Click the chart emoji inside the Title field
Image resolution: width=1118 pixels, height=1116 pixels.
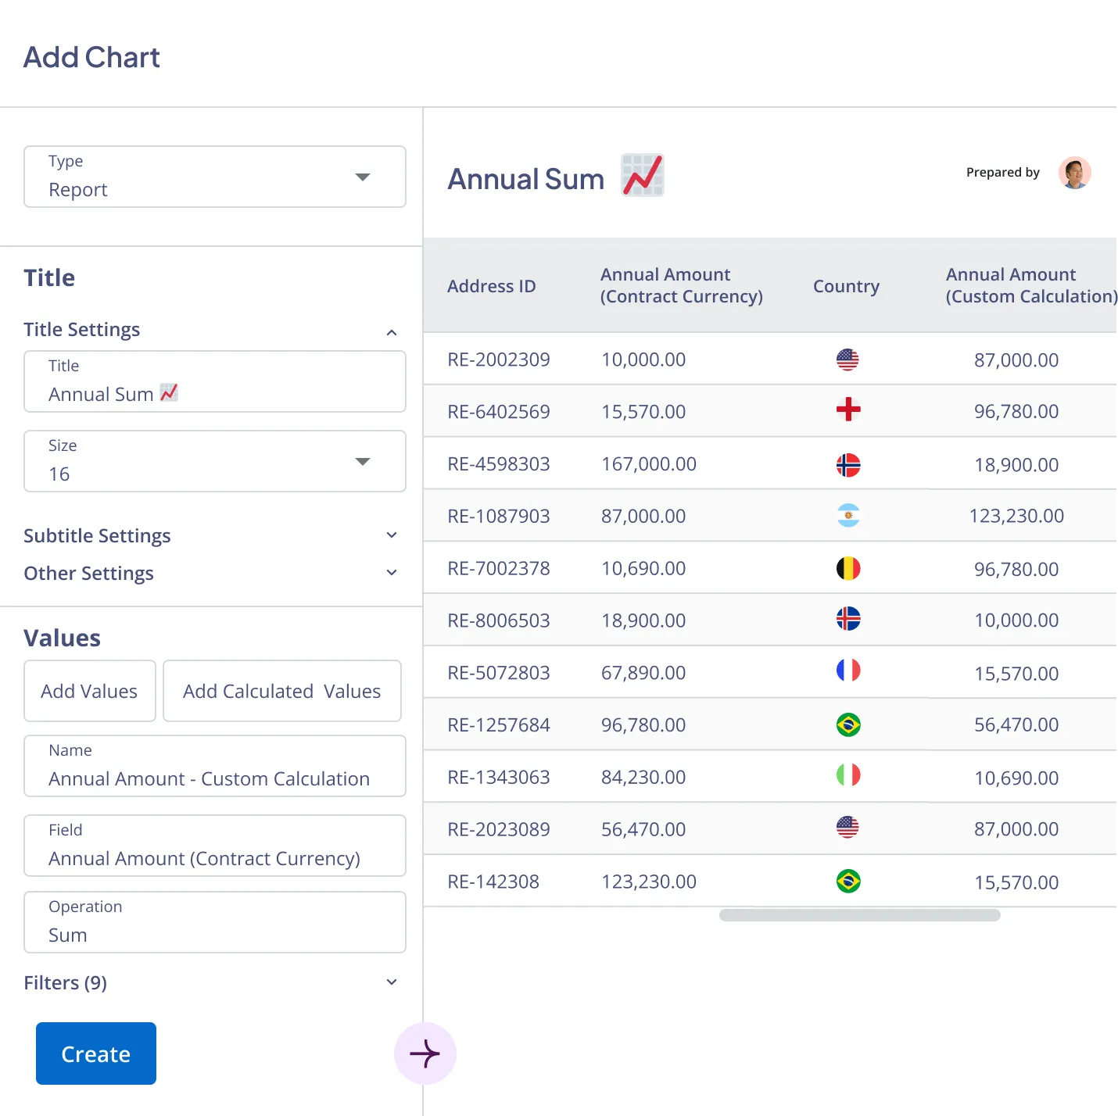[169, 392]
